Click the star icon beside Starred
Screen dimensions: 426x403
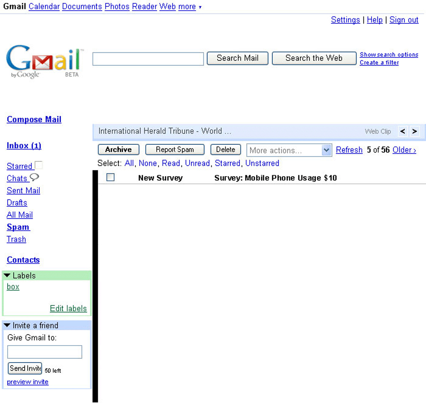point(39,165)
